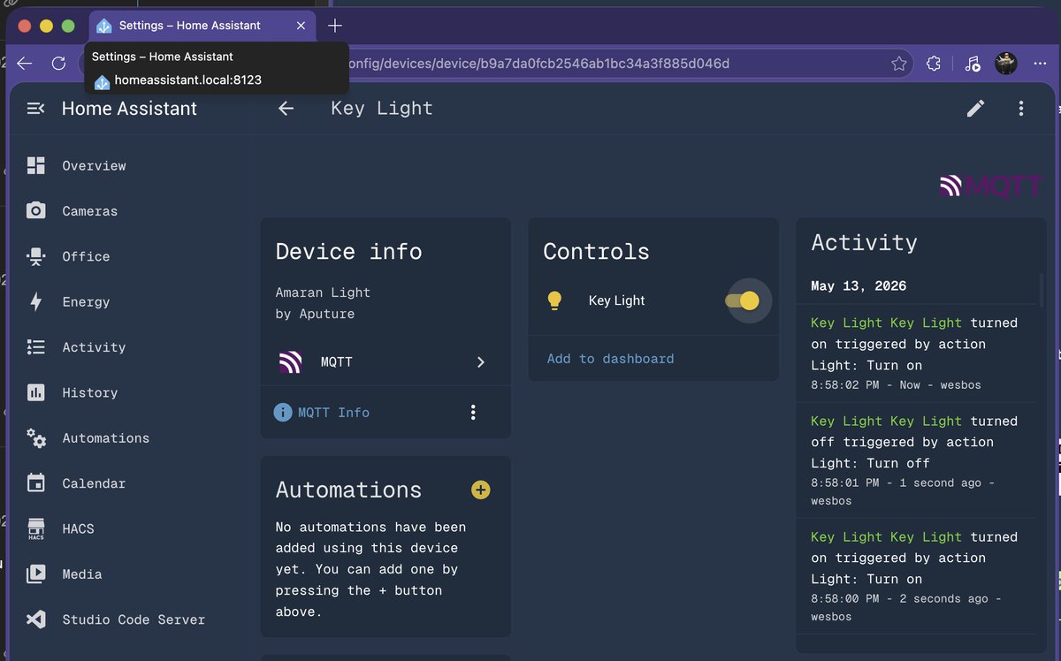Click Key Light link in the 8:58:01 PM entry
This screenshot has height=661, width=1061.
coord(886,421)
